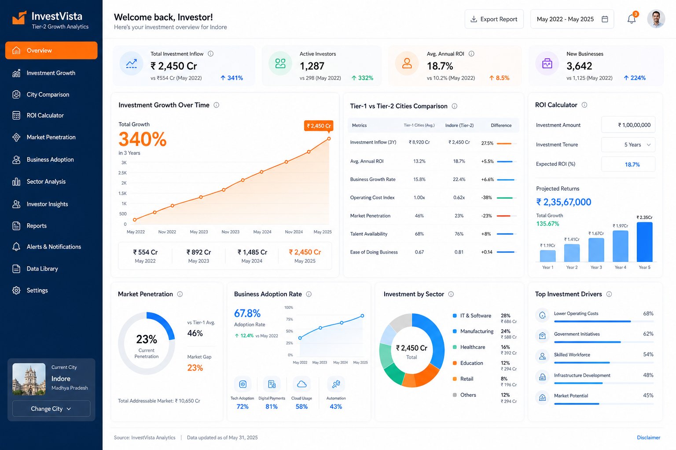
Task: Click the ₹ 1,485 Cr May 2024 value
Action: (252, 252)
